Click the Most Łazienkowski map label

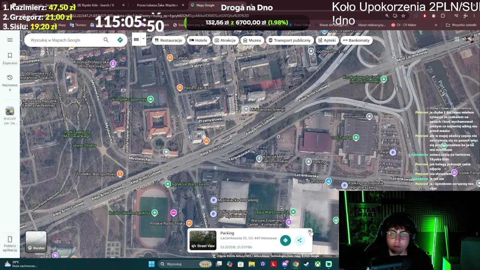pyautogui.click(x=412, y=55)
